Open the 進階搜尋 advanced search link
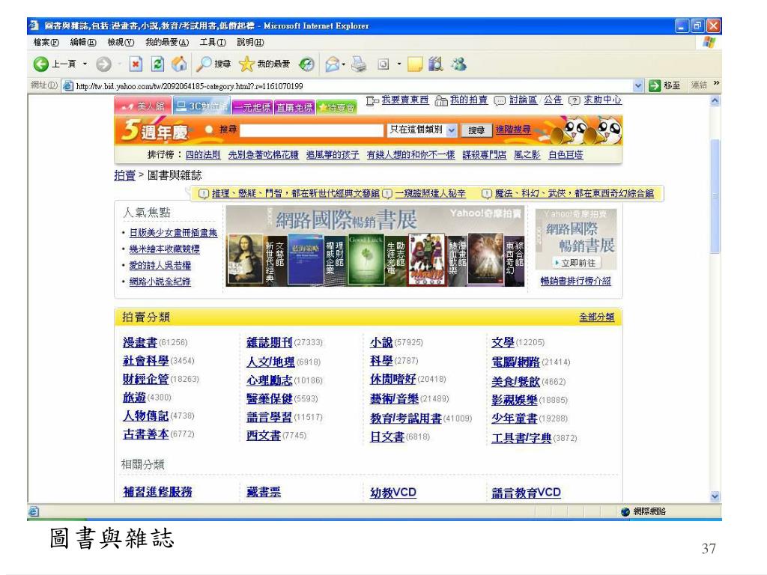767x575 pixels. [513, 130]
